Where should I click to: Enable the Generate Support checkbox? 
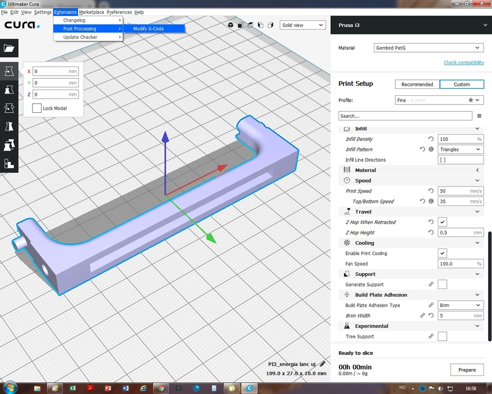point(442,284)
